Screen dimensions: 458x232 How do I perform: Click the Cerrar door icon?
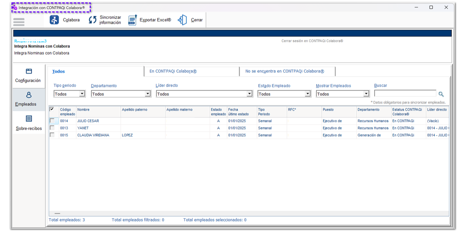coord(183,20)
